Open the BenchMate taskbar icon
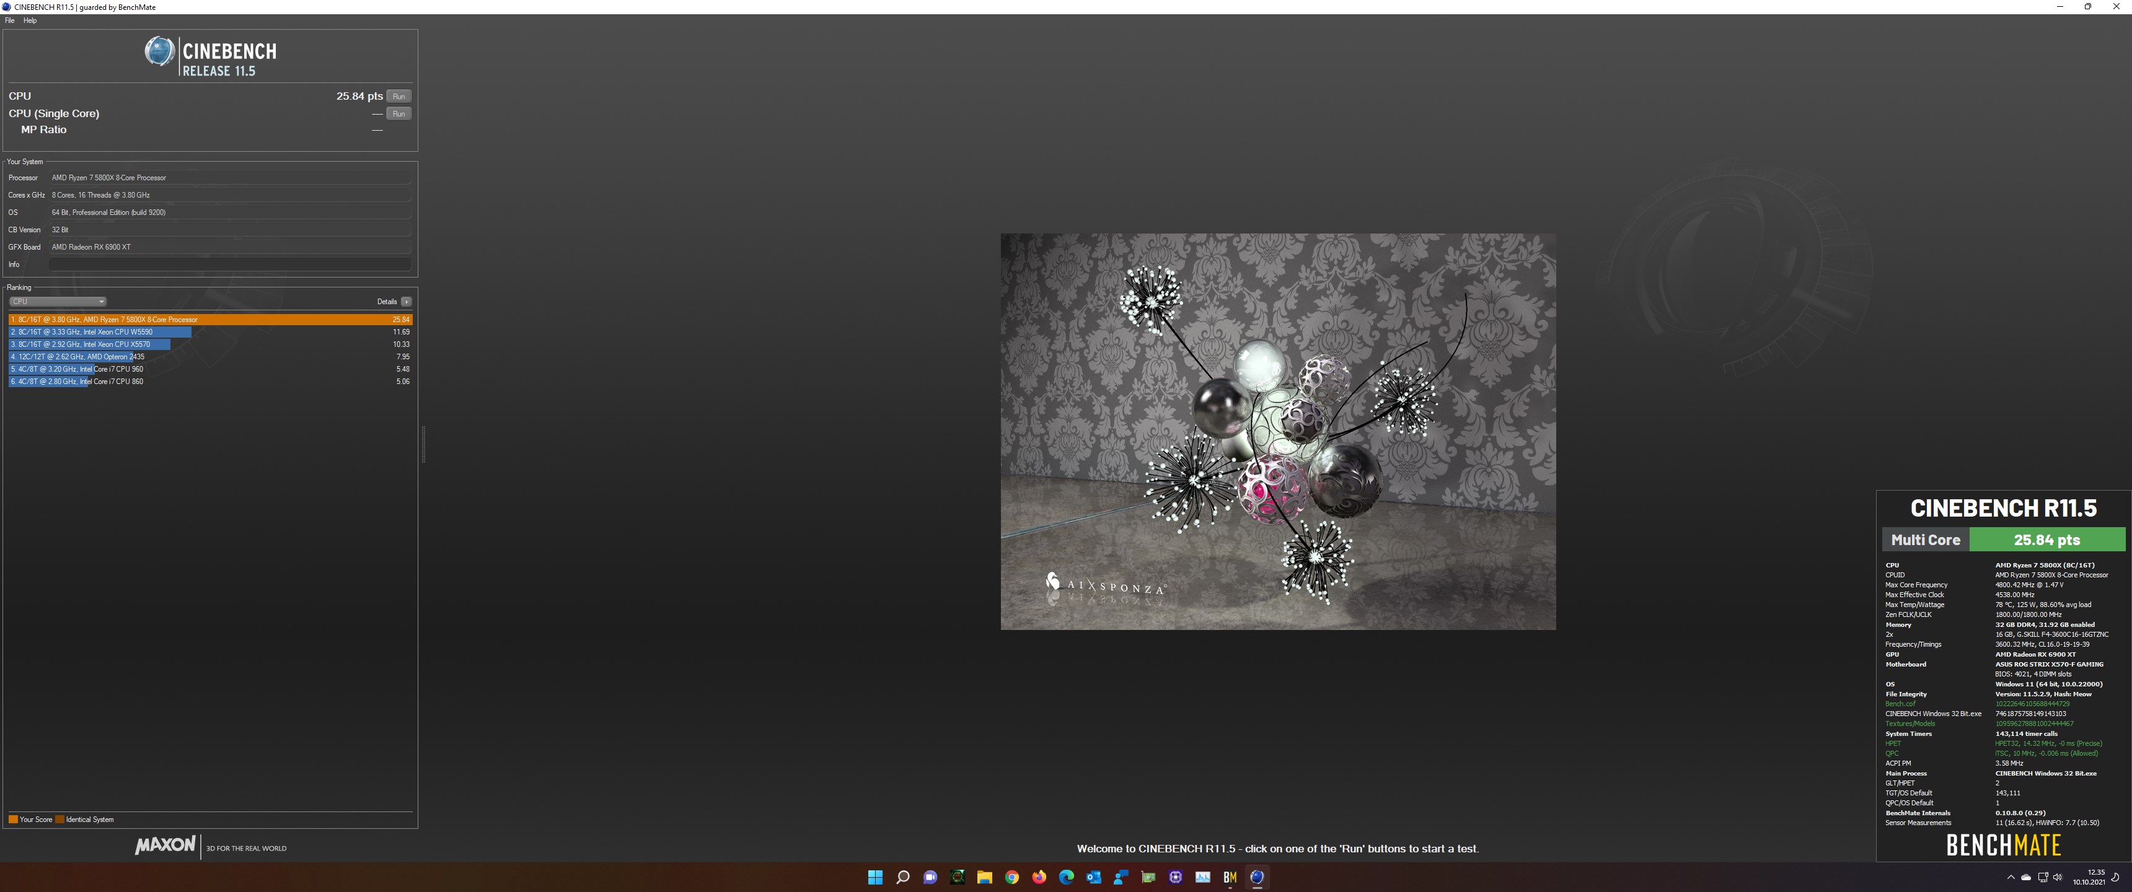The height and width of the screenshot is (892, 2132). pyautogui.click(x=1230, y=877)
